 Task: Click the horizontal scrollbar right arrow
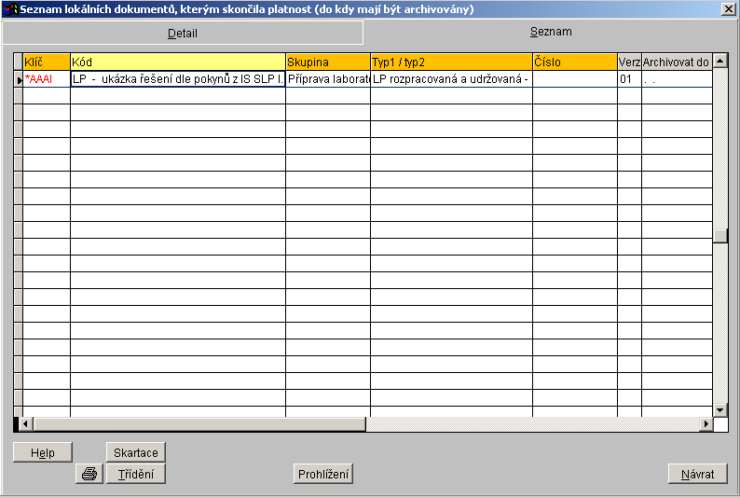click(706, 424)
